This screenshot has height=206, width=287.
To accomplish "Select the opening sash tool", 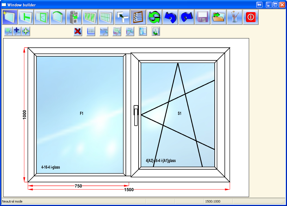I will click(x=42, y=17).
